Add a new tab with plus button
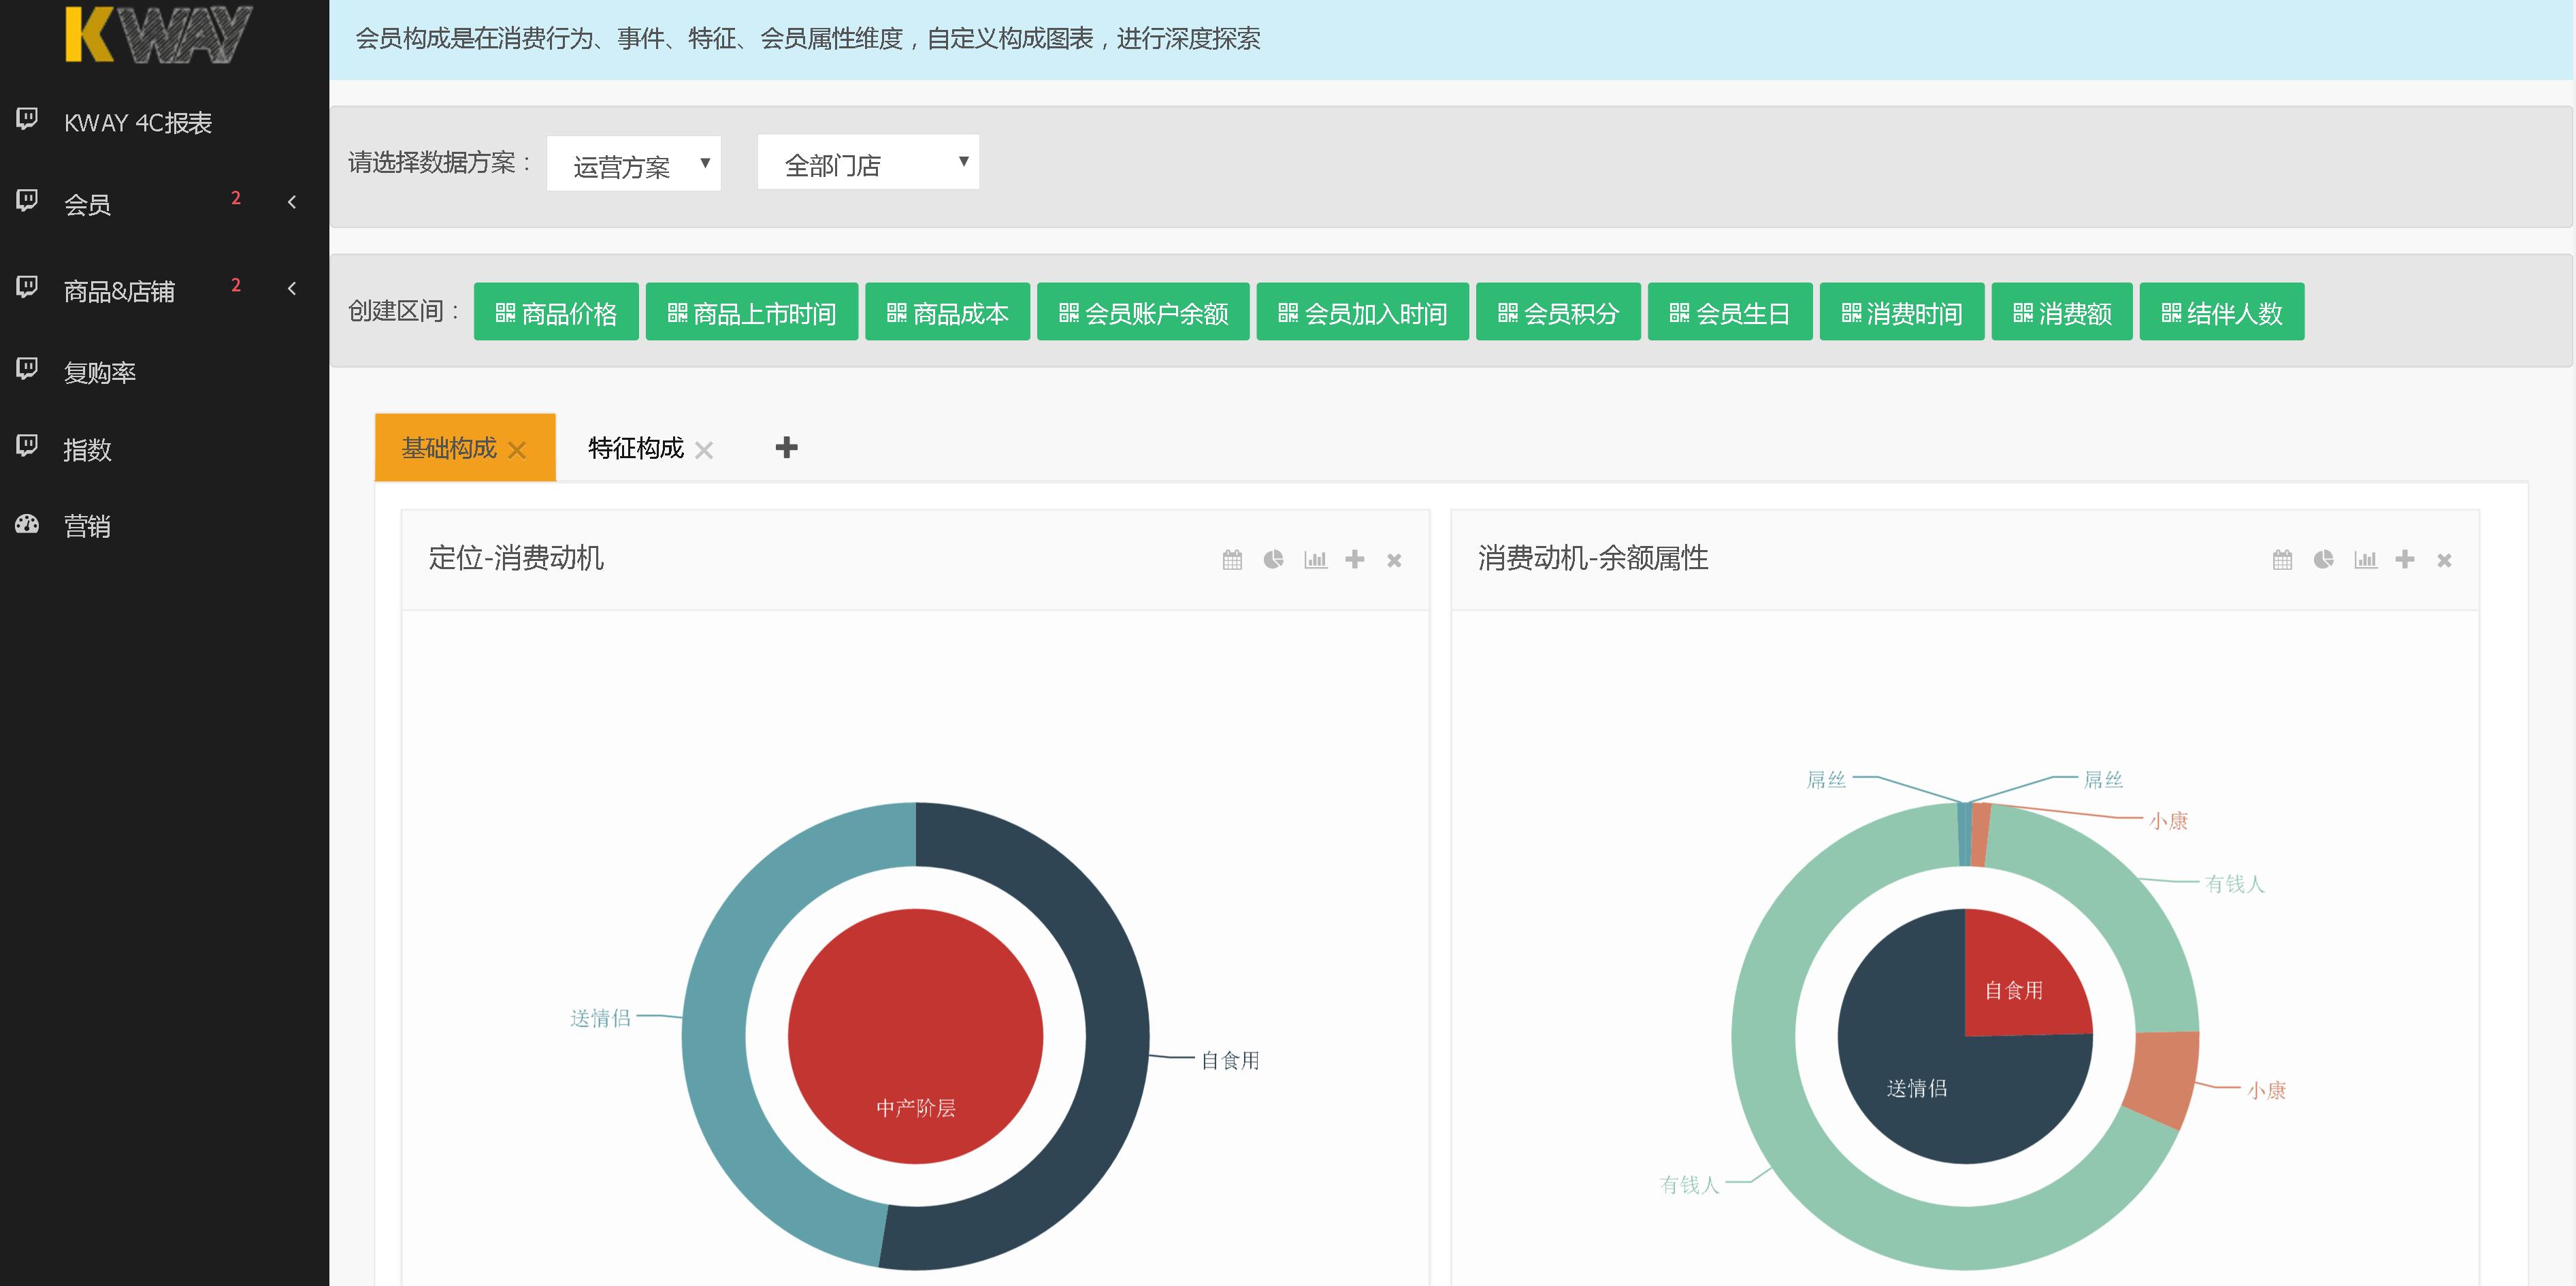 pyautogui.click(x=786, y=448)
